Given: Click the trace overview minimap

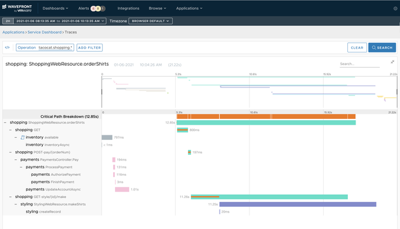Looking at the screenshot, I should coord(250,92).
